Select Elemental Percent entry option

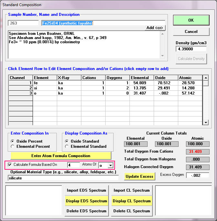(13, 146)
